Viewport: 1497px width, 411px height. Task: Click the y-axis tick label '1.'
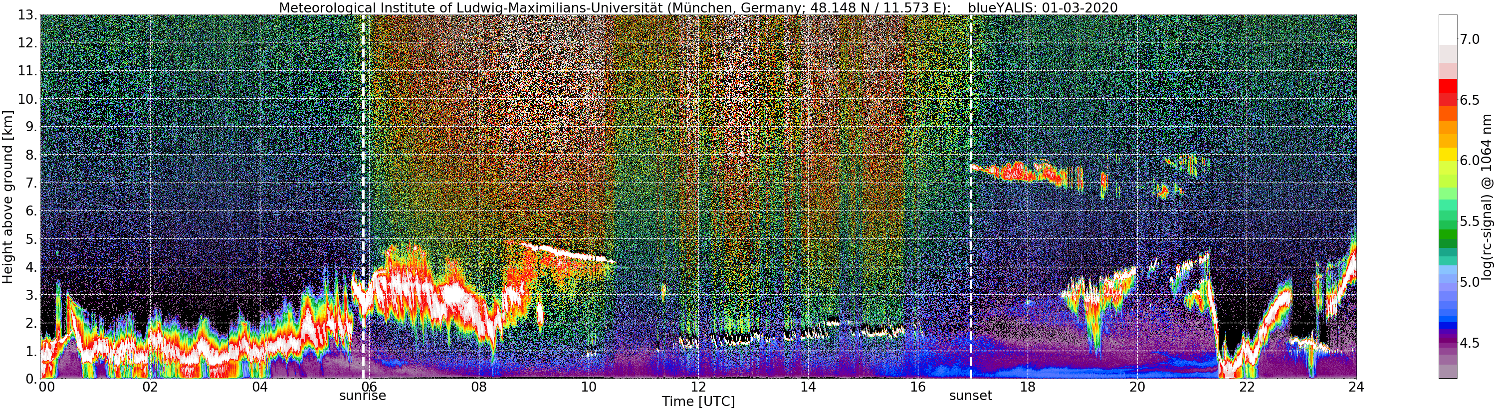[x=31, y=351]
